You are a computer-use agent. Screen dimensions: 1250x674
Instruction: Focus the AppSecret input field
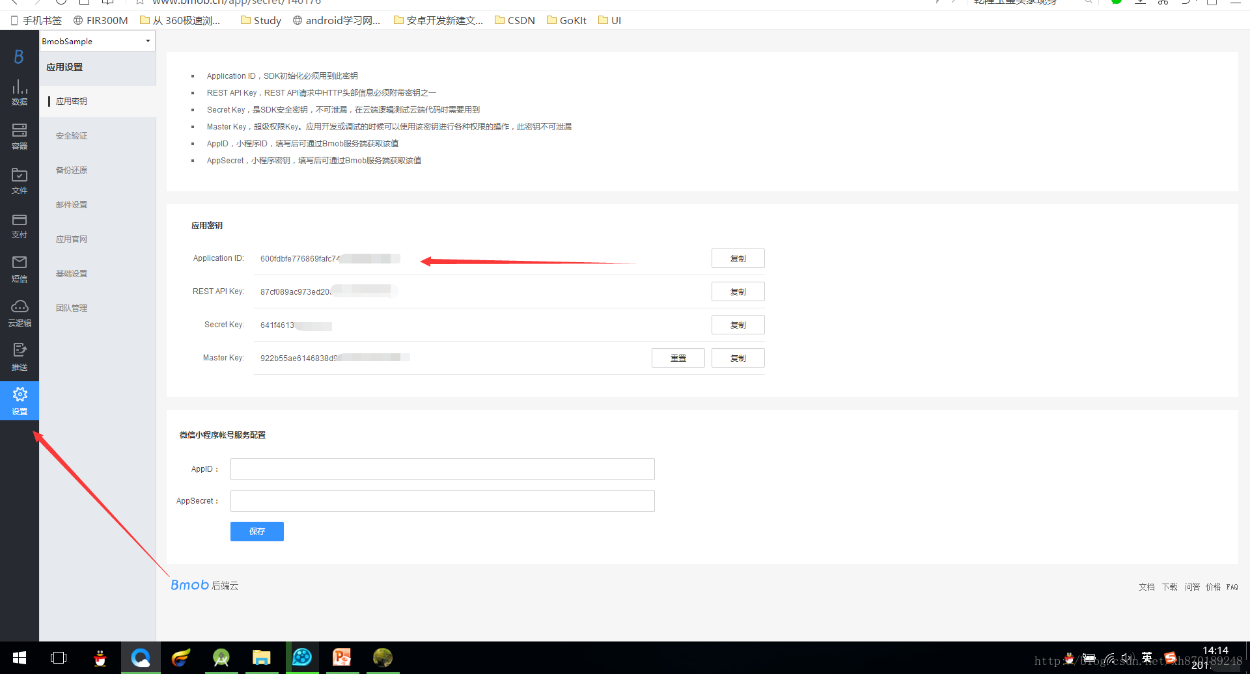coord(443,501)
